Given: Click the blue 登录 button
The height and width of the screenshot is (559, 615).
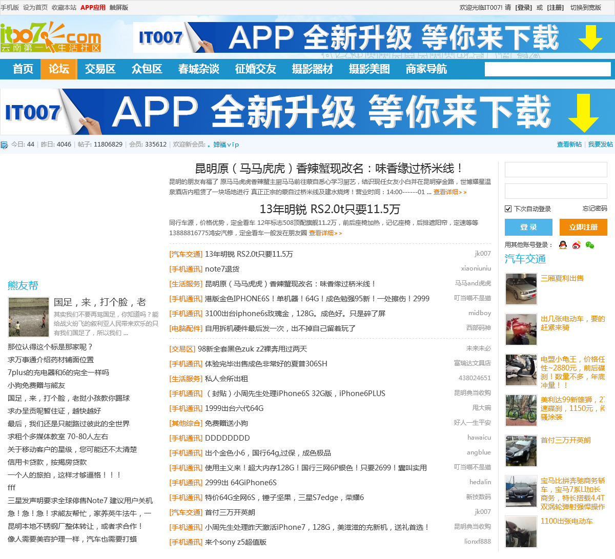Looking at the screenshot, I should click(528, 227).
